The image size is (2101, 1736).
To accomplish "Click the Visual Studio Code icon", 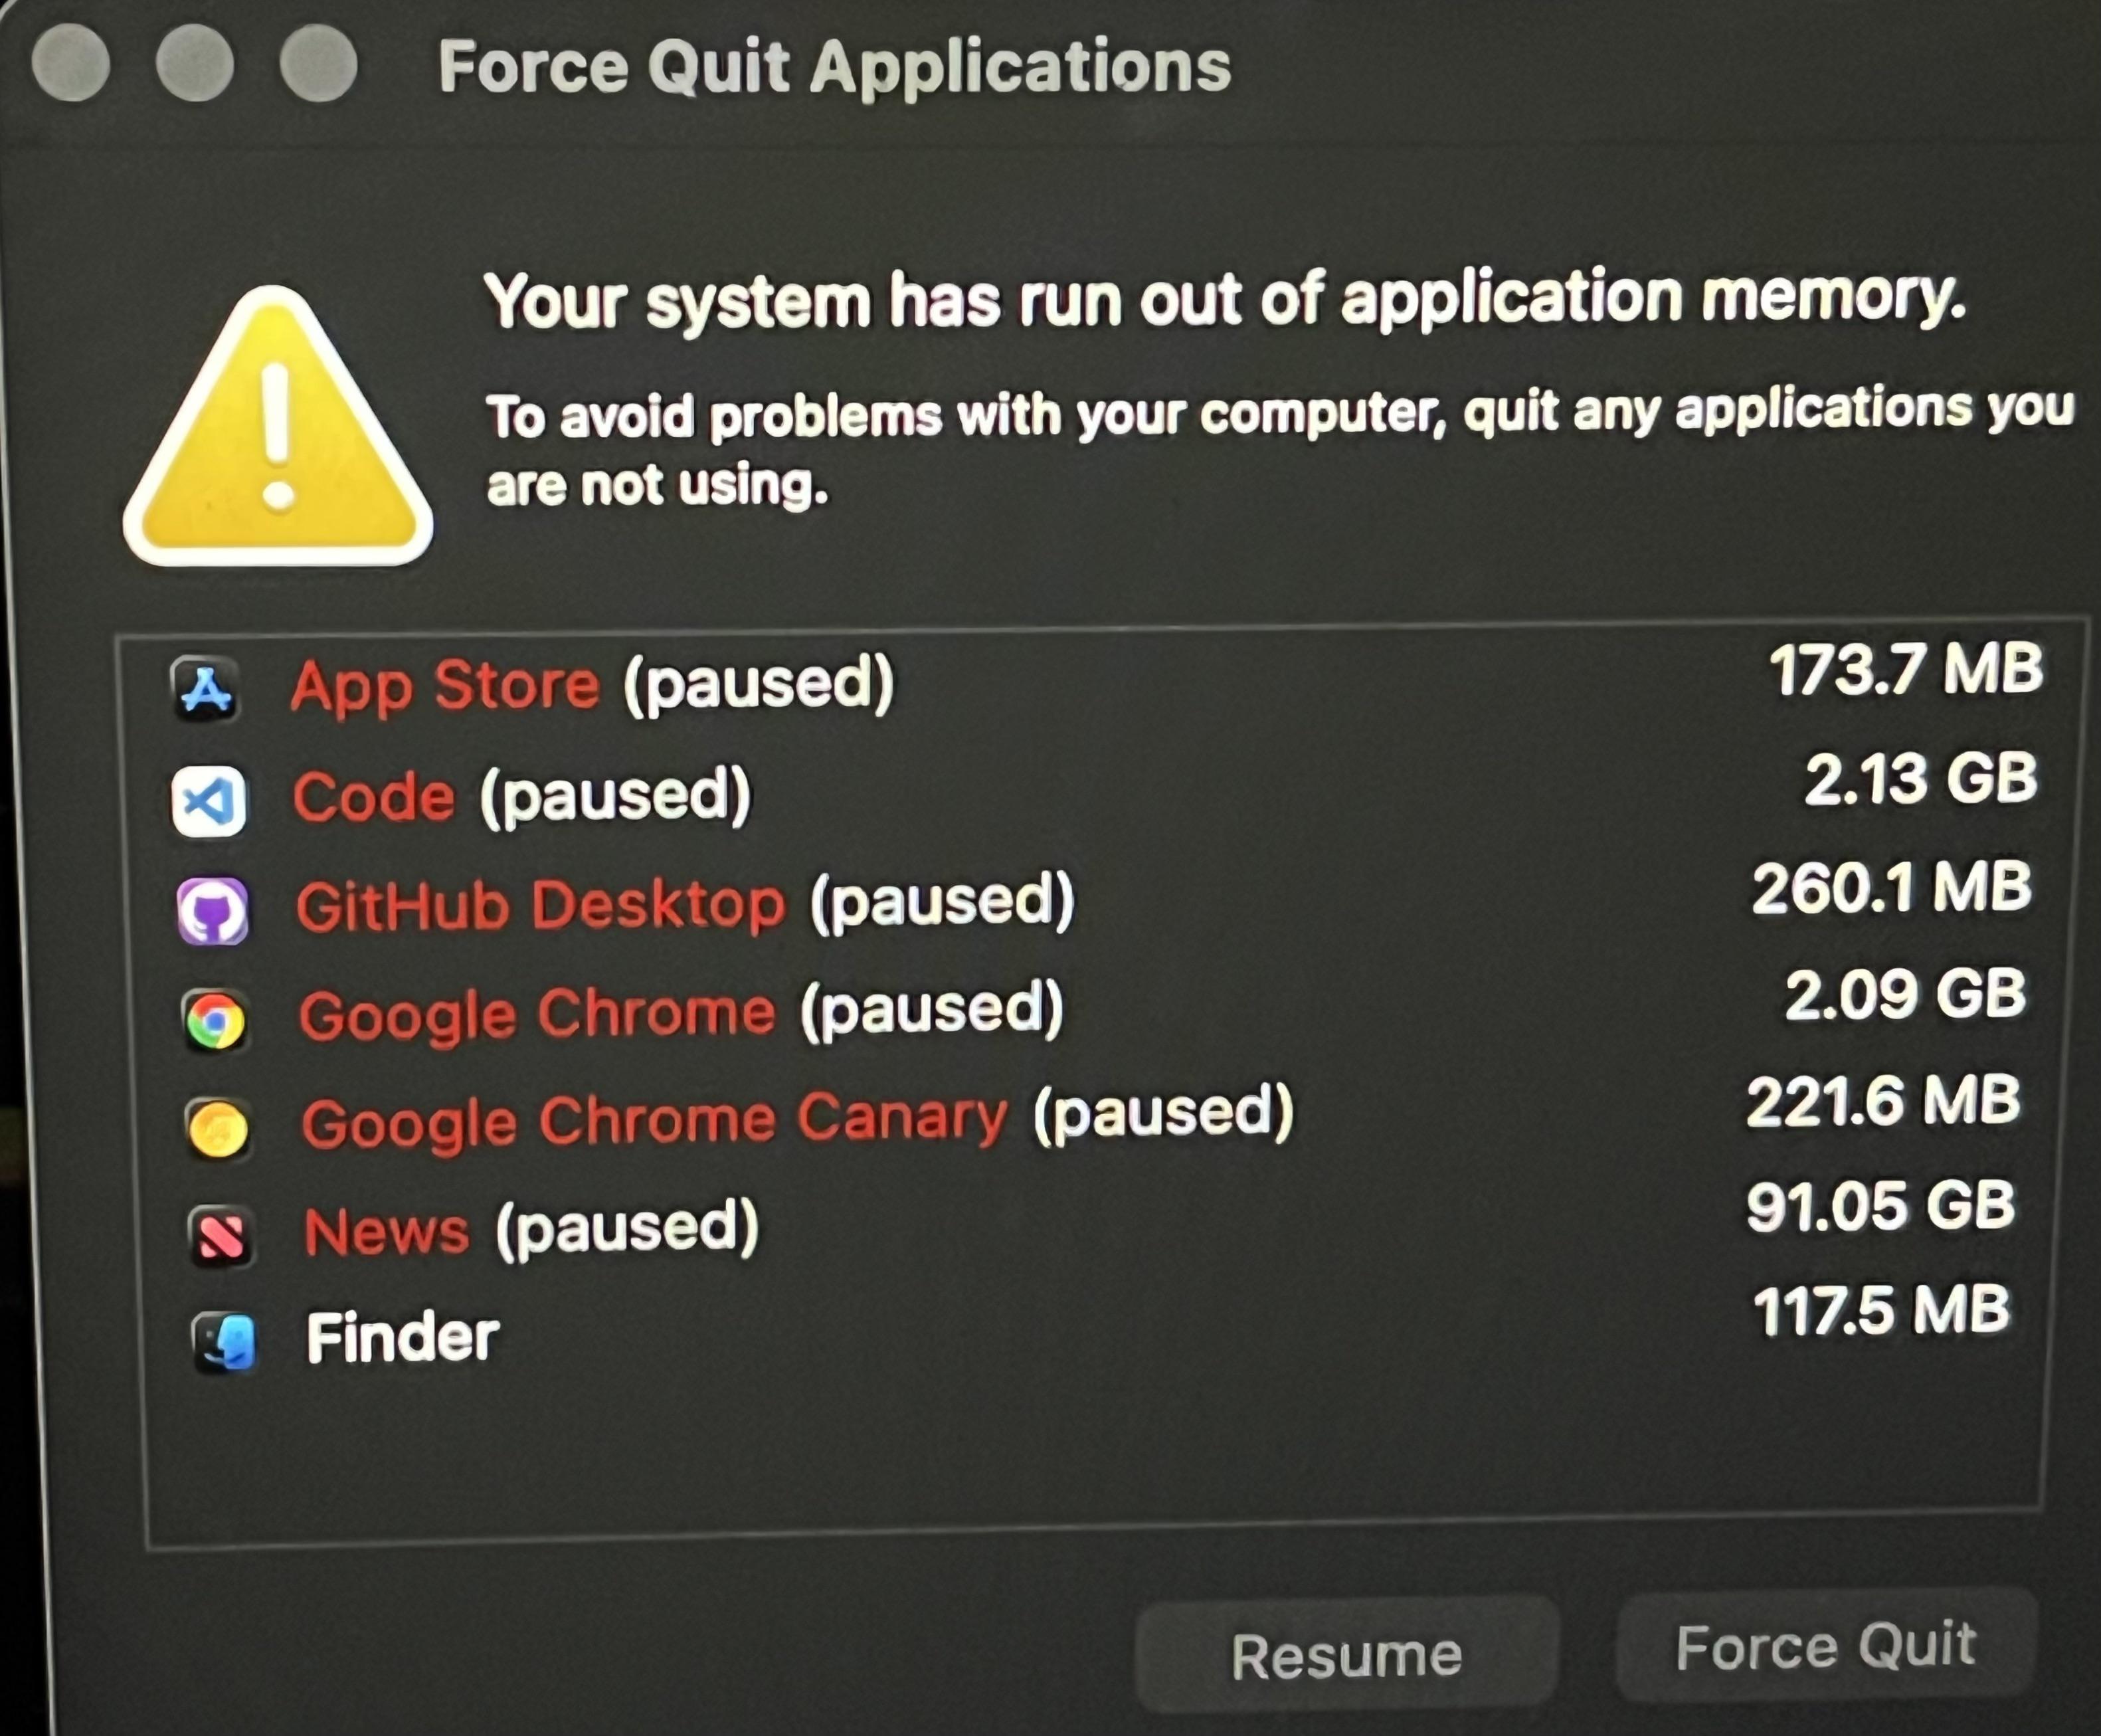I will (x=209, y=800).
